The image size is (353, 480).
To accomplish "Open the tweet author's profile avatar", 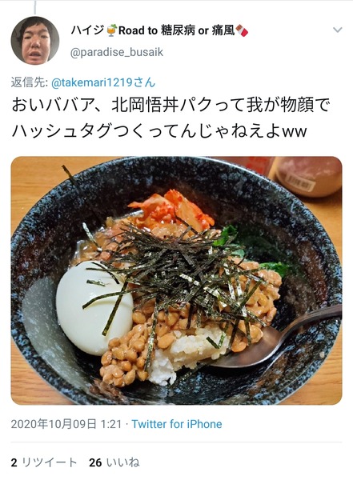I will pyautogui.click(x=35, y=41).
